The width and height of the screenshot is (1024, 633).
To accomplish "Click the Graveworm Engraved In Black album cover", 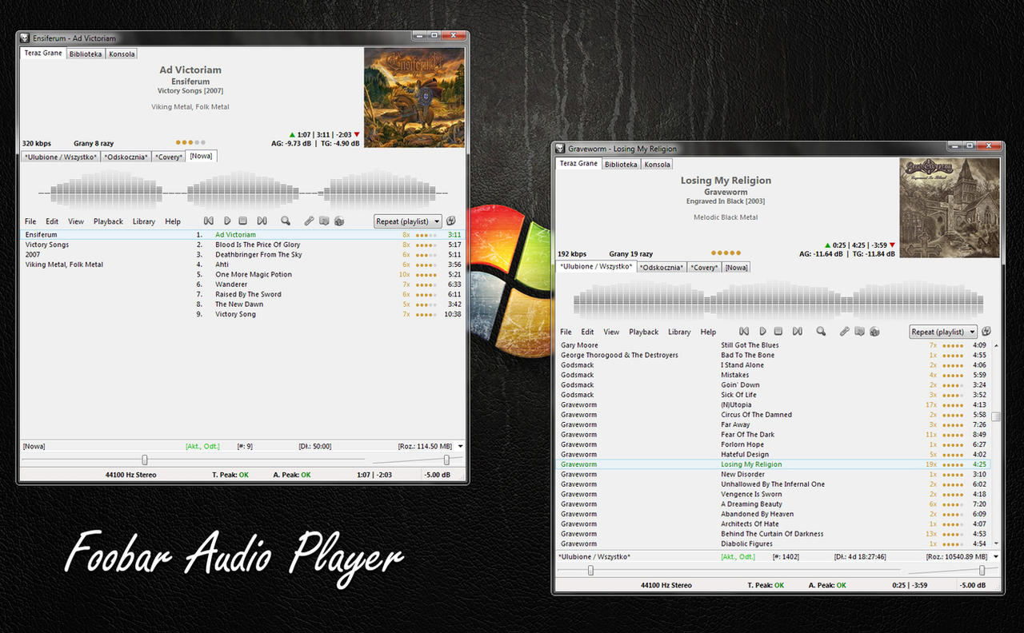I will pos(950,208).
